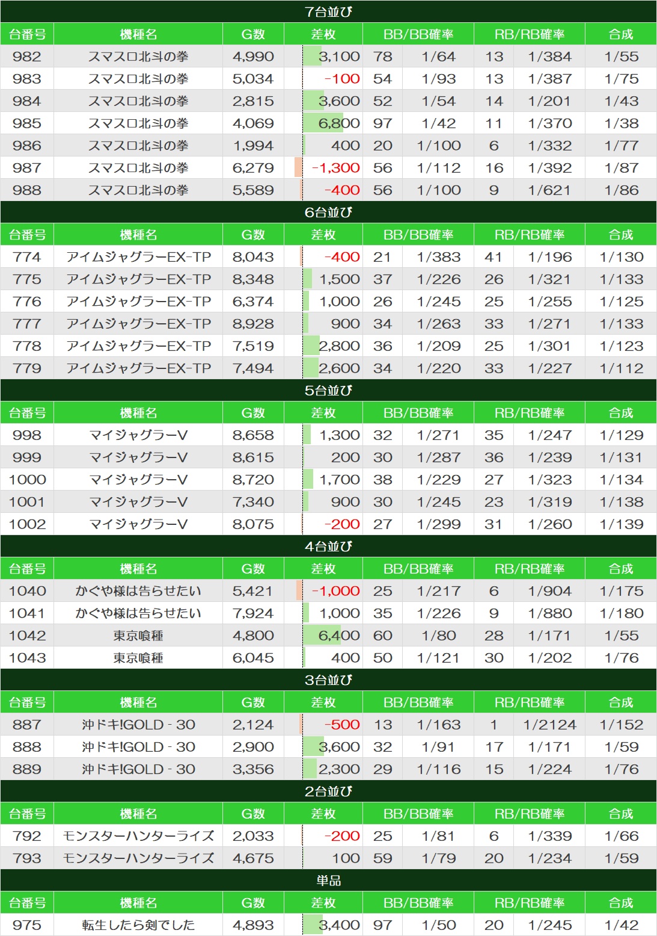Select the "5台並び" section heading
Image resolution: width=657 pixels, height=936 pixels.
pos(328,390)
